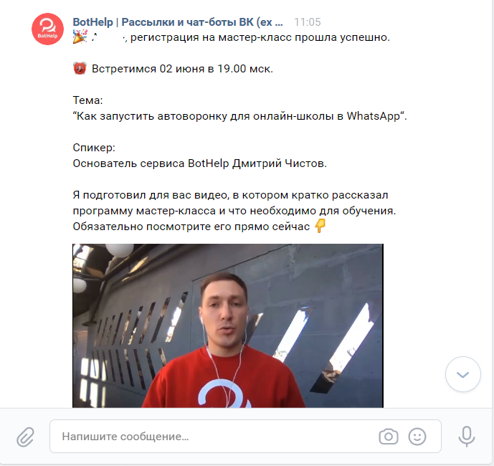Viewport: 494px width, 466px height.
Task: Click the 11:05 message timestamp
Action: click(x=307, y=22)
